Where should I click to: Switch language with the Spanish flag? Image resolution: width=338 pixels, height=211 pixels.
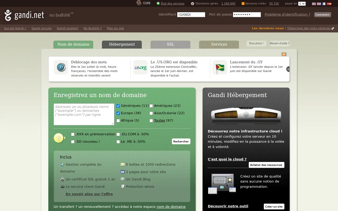[x=329, y=4]
